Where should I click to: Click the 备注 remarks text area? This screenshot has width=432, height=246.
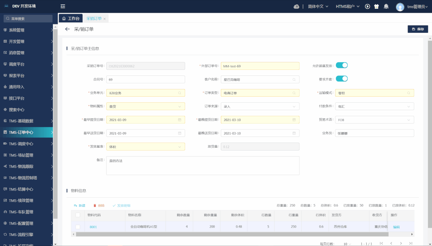pos(202,165)
